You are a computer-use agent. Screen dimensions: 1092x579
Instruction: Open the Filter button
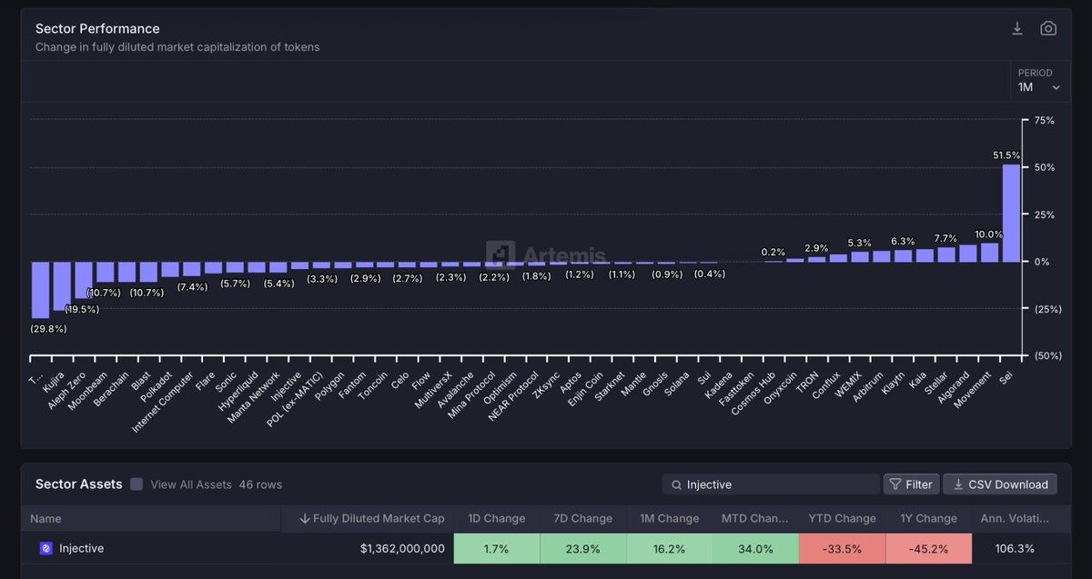(x=911, y=484)
